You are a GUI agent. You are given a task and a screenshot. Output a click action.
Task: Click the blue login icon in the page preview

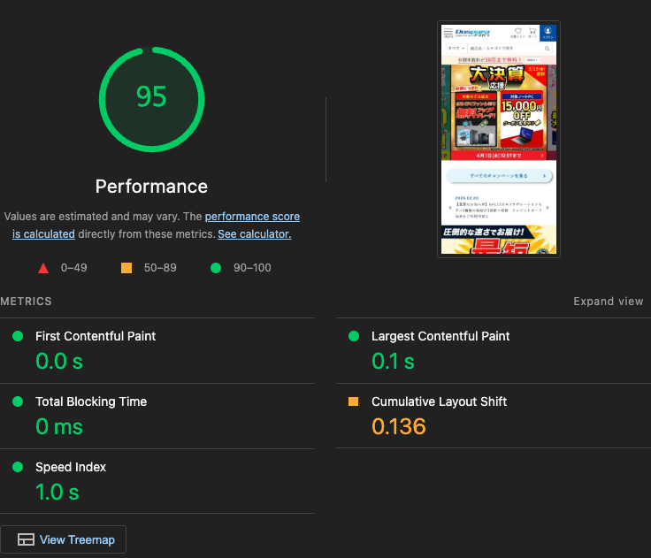click(548, 32)
